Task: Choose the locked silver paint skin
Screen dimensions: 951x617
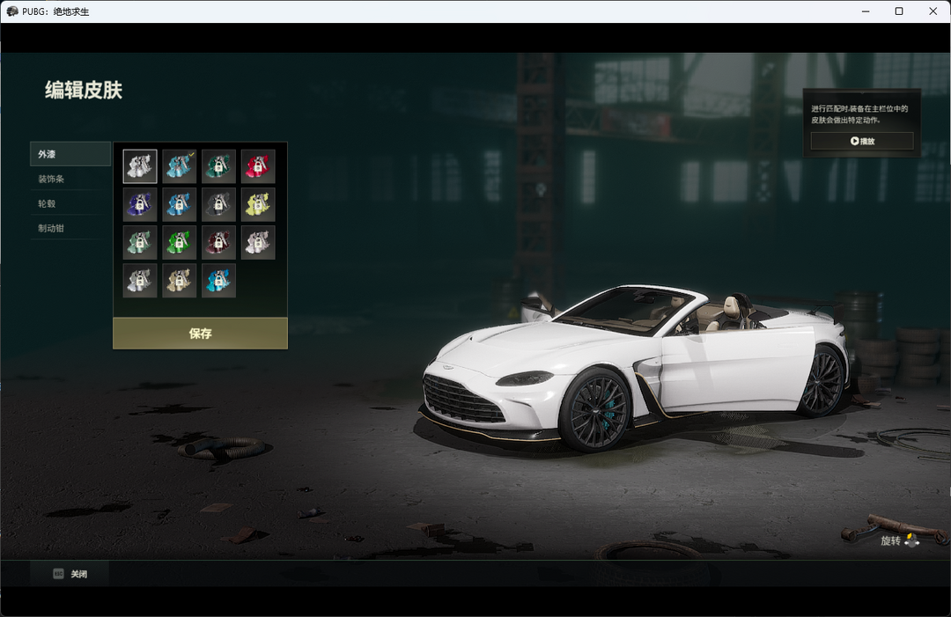Action: (x=139, y=280)
